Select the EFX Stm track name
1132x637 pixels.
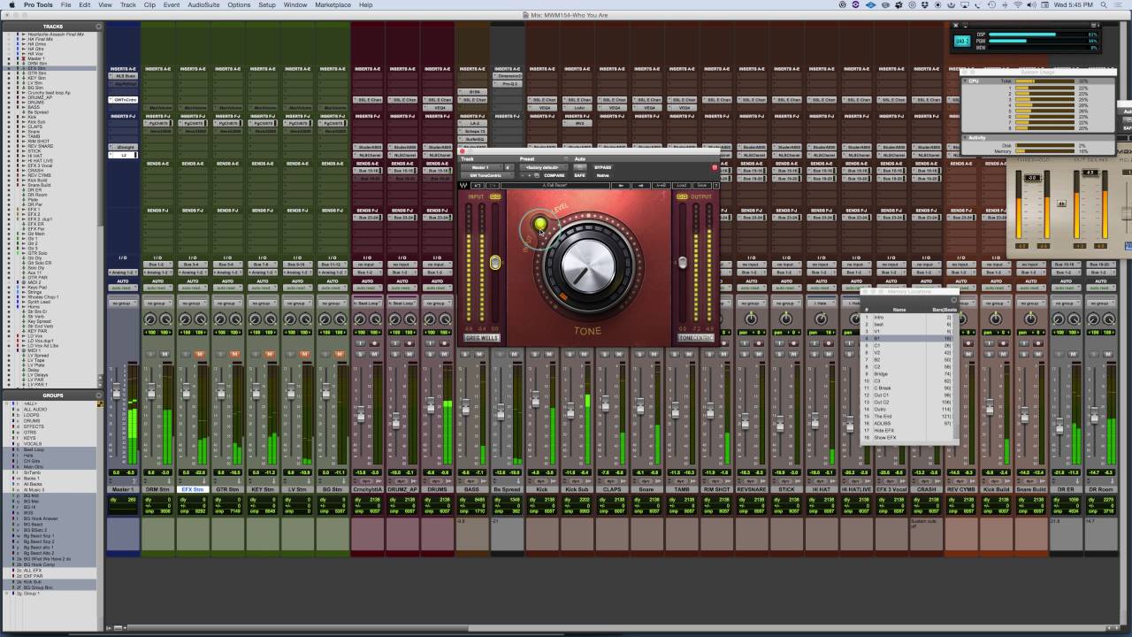coord(192,489)
